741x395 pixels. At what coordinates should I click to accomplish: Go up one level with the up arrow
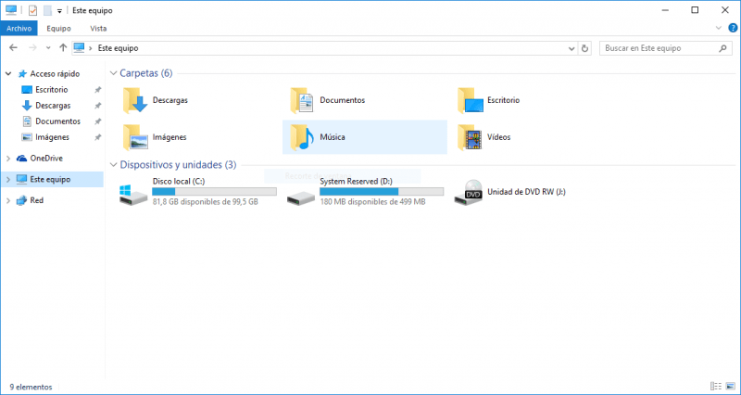[63, 48]
